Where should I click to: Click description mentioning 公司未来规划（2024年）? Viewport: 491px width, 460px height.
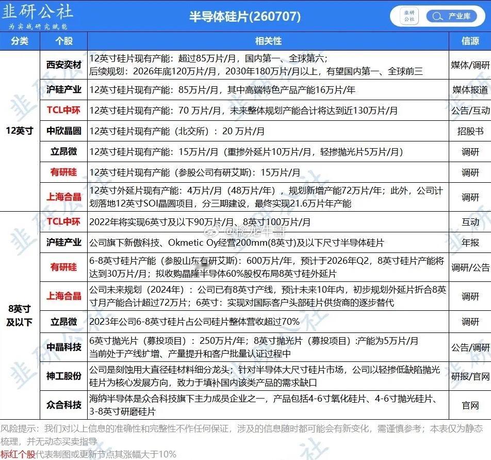(267, 296)
